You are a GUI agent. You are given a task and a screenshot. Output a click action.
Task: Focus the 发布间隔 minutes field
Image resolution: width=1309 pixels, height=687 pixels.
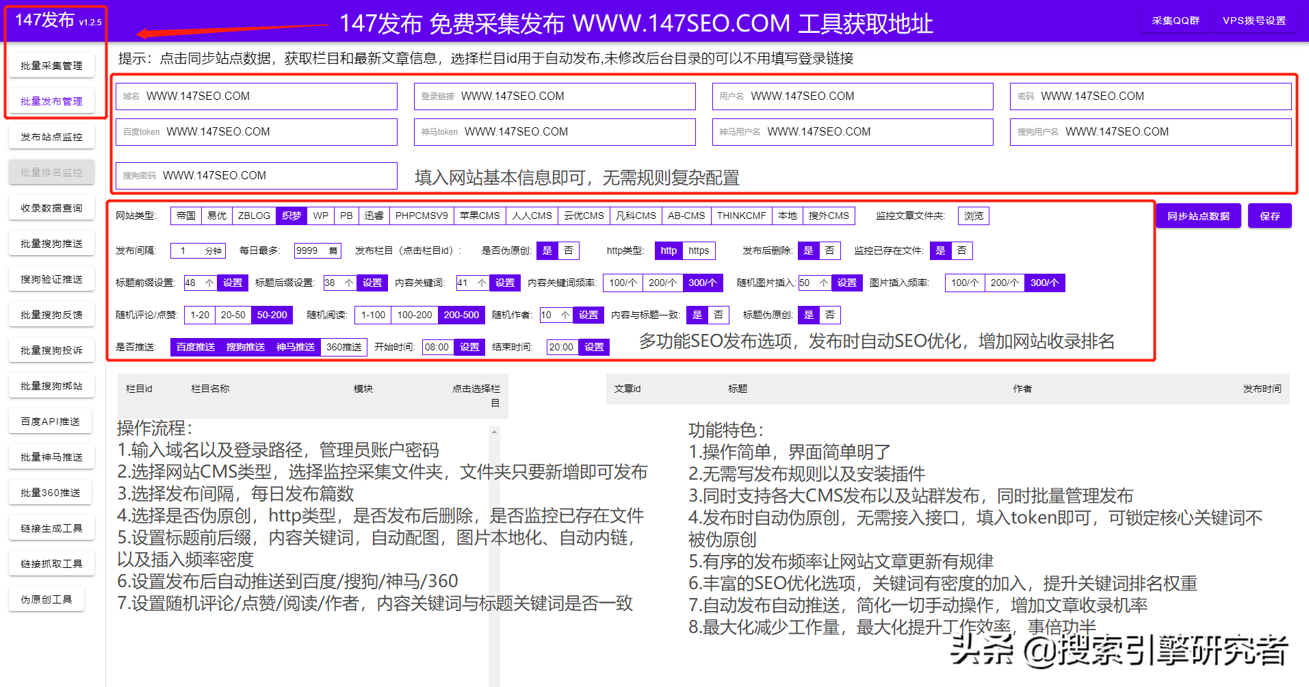pos(198,250)
